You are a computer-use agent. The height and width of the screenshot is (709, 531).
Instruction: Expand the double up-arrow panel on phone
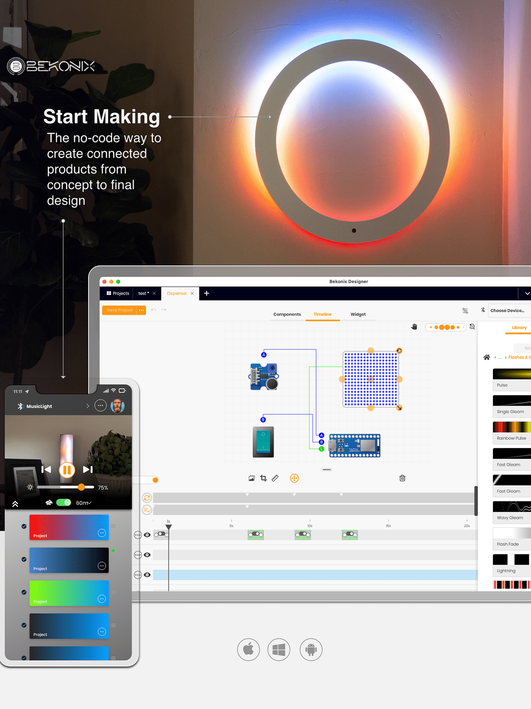15,504
